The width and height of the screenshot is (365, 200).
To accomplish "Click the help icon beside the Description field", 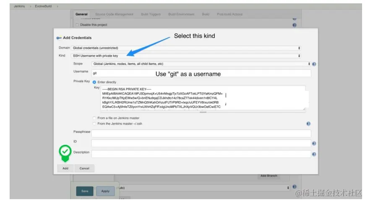I will (314, 154).
